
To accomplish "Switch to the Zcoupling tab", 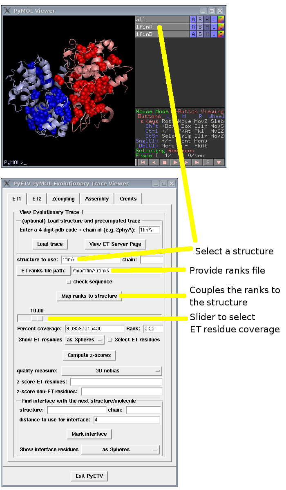I will tap(63, 199).
